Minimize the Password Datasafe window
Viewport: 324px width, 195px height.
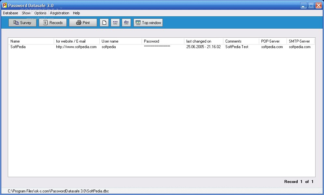[x=303, y=5]
